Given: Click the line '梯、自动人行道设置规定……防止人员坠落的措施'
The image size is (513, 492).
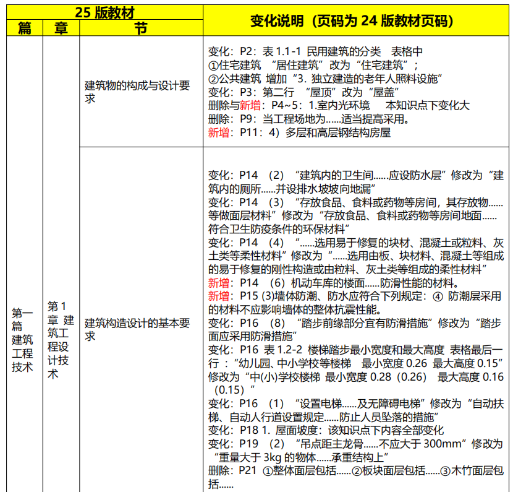Looking at the screenshot, I should pyautogui.click(x=323, y=417).
